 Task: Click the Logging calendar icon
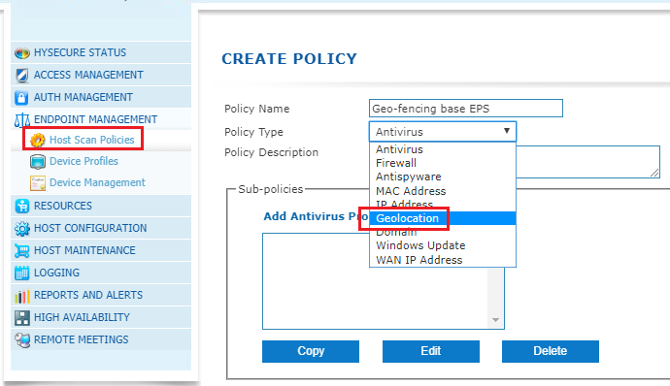[x=21, y=273]
